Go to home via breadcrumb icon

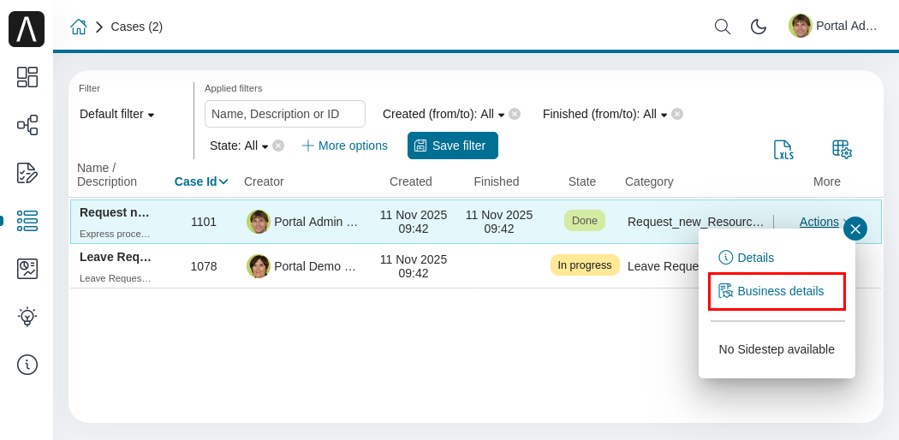pyautogui.click(x=79, y=27)
